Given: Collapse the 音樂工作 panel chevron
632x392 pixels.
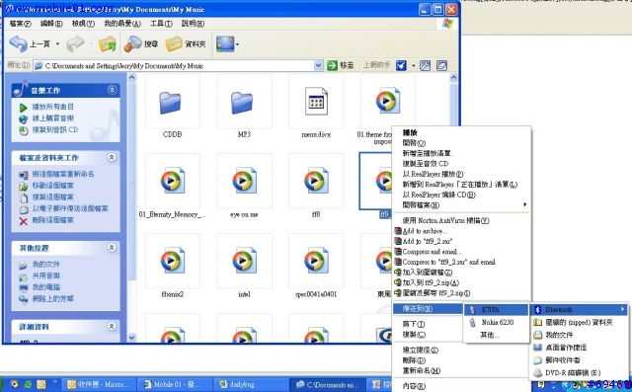Looking at the screenshot, I should tap(112, 90).
